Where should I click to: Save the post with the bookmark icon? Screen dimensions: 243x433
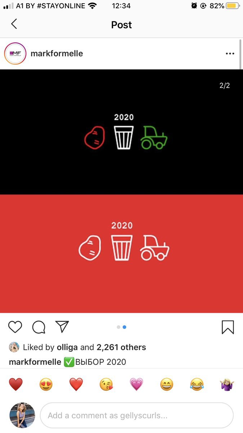click(x=228, y=327)
